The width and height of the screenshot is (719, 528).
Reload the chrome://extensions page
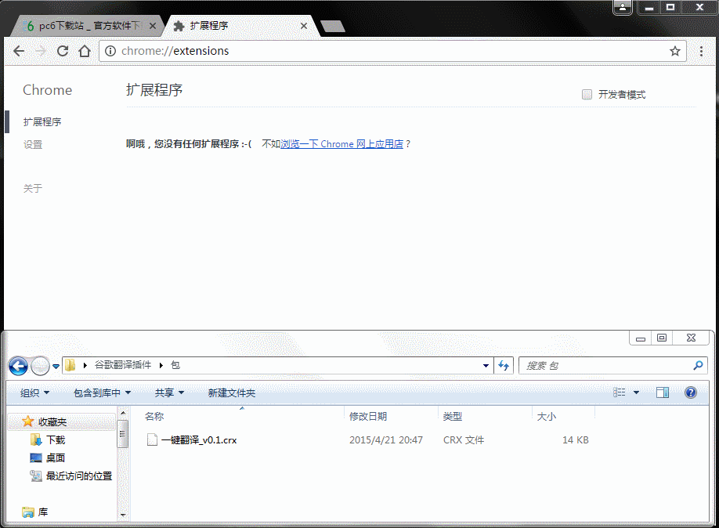[62, 50]
